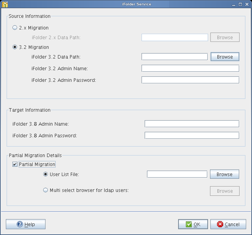Cancel the iFolder Service dialog

228,224
